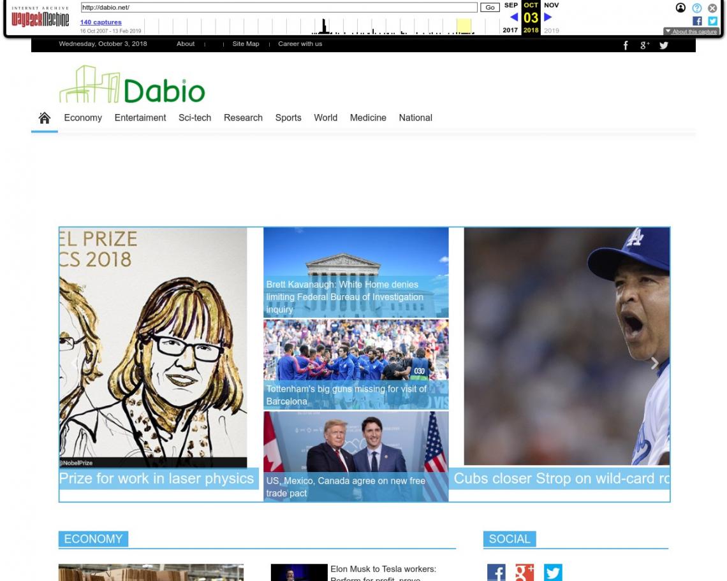
Task: Open the Sports menu
Action: [288, 118]
